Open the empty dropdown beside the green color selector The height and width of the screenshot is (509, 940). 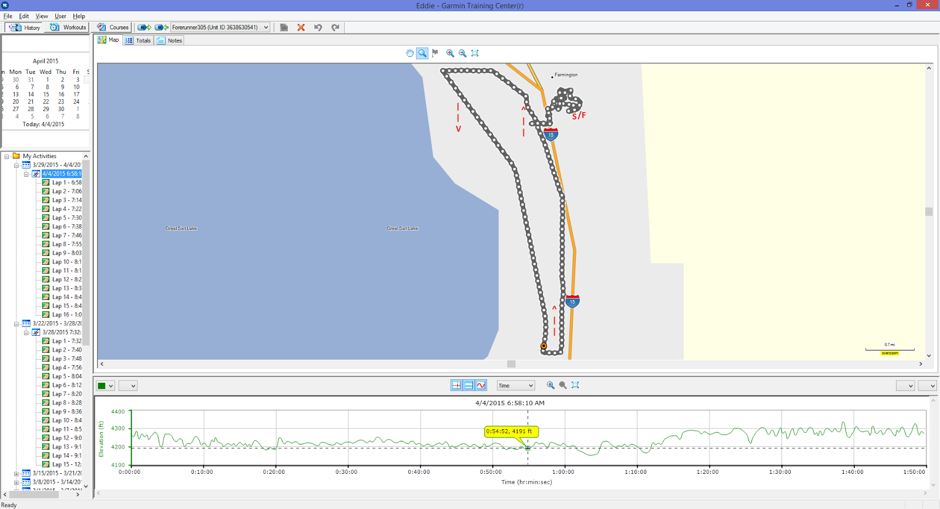pyautogui.click(x=128, y=386)
